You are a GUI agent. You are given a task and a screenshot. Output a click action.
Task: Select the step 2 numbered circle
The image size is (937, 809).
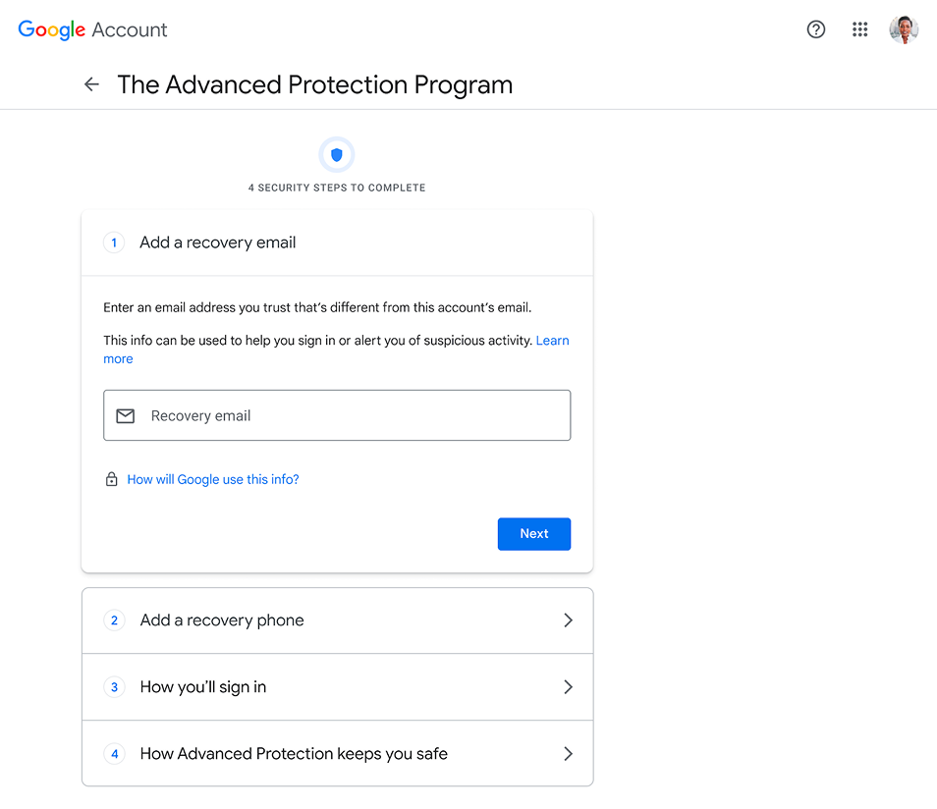114,620
